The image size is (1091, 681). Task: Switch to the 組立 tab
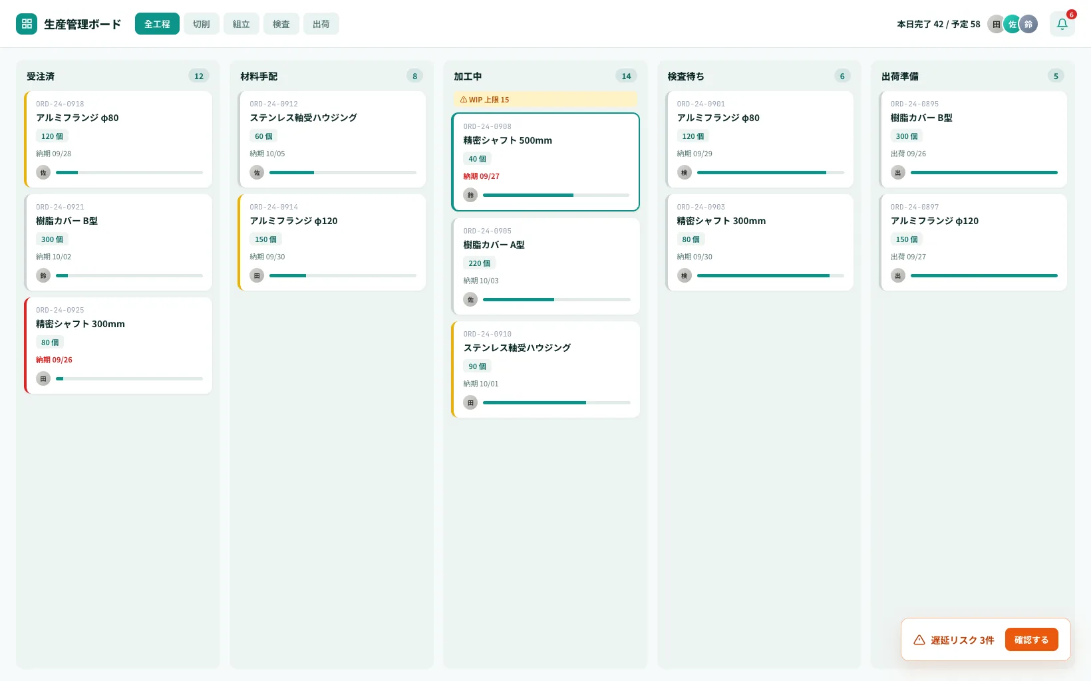[x=241, y=24]
